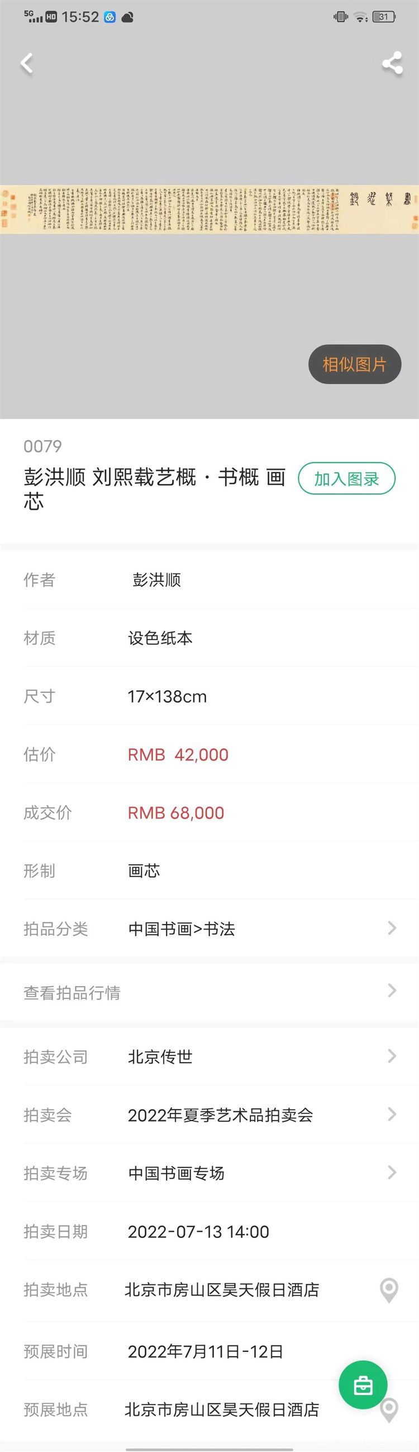This screenshot has height=1452, width=419.
Task: Open 拍卖公司 北京传世 chevron
Action: [392, 1056]
